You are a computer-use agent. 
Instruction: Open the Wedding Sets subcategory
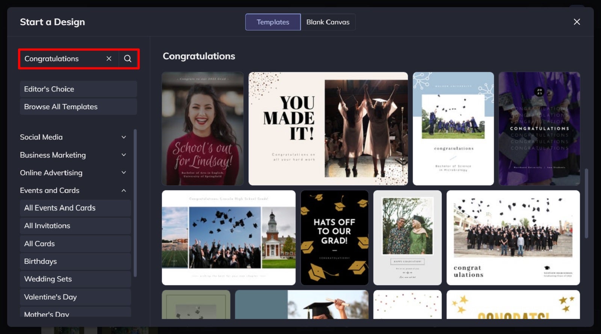(x=75, y=279)
